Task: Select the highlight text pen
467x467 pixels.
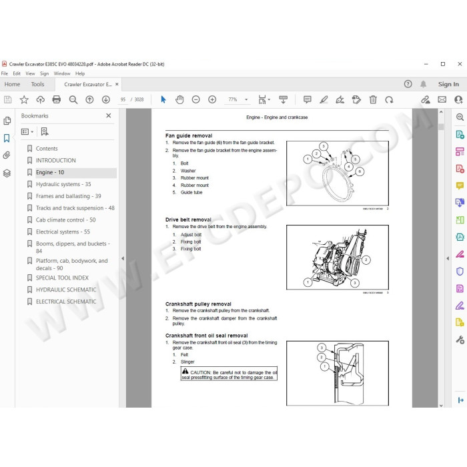Action: click(x=324, y=99)
